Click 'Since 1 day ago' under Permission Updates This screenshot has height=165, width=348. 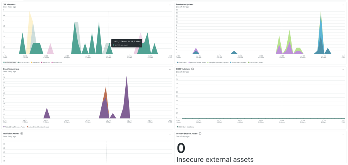183,7
